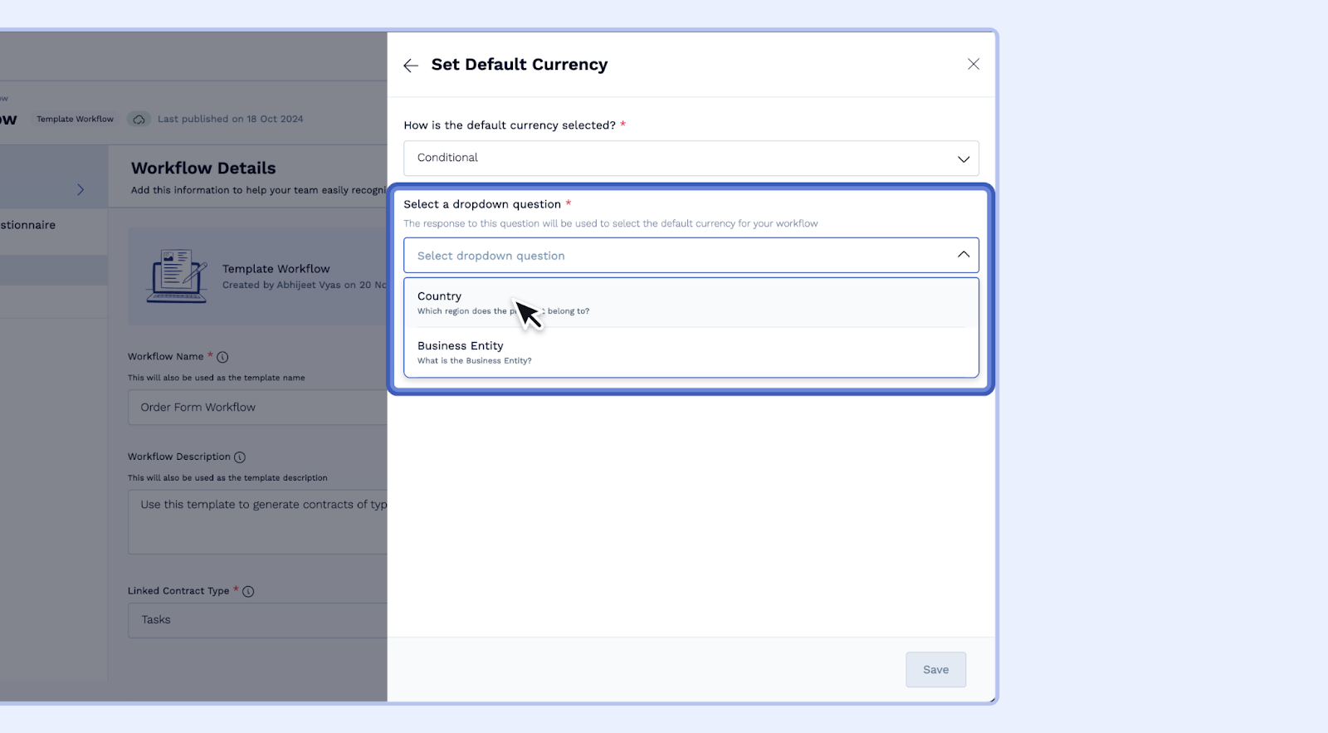Viewport: 1328px width, 733px height.
Task: Click the cloud publish status icon
Action: tap(139, 120)
